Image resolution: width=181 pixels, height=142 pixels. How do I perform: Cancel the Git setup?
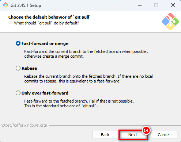pos(164,135)
